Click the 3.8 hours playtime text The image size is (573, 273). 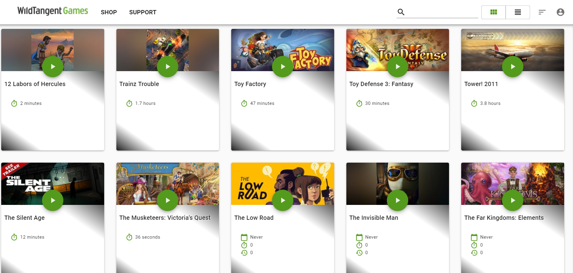tap(490, 103)
